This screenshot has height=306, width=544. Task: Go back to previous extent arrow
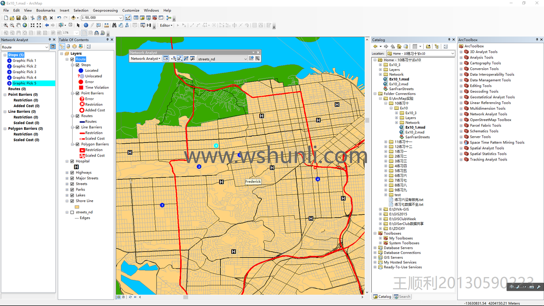tap(47, 25)
